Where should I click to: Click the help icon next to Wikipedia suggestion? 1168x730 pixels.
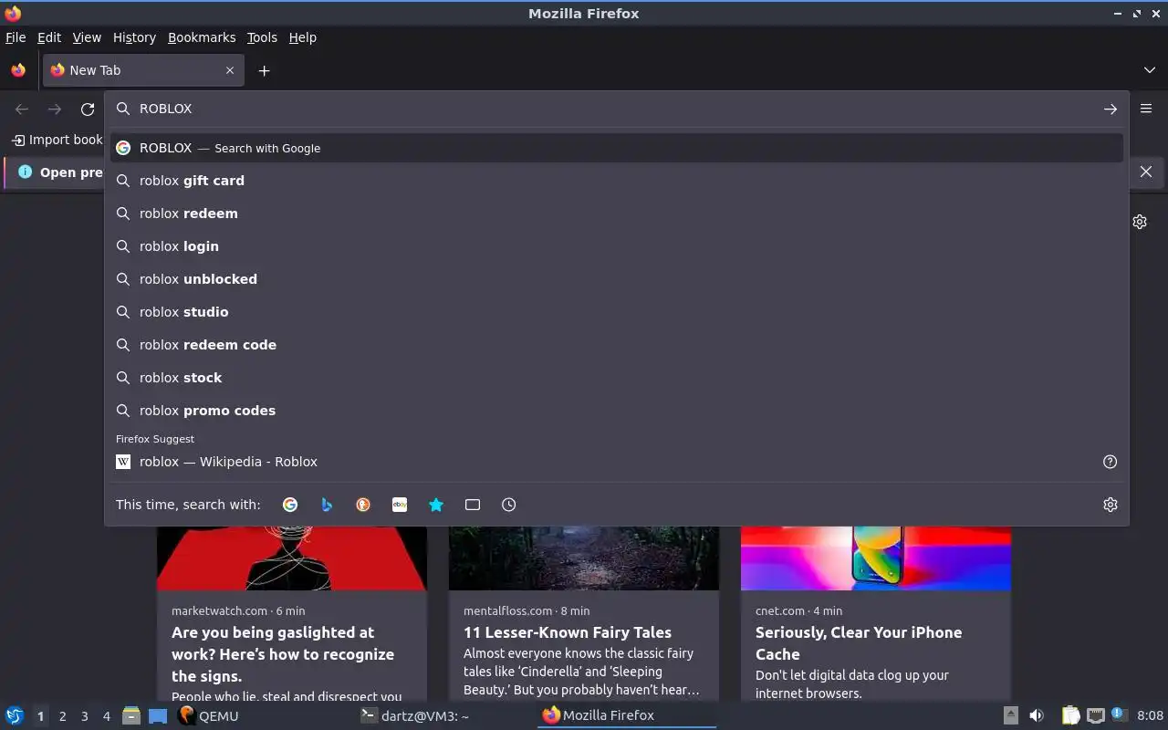tap(1111, 462)
